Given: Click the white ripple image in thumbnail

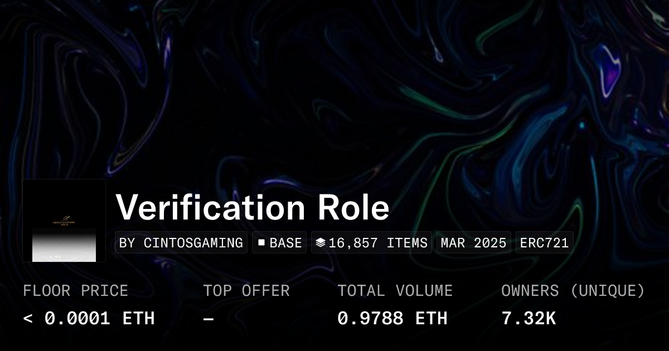Looking at the screenshot, I should tap(64, 253).
